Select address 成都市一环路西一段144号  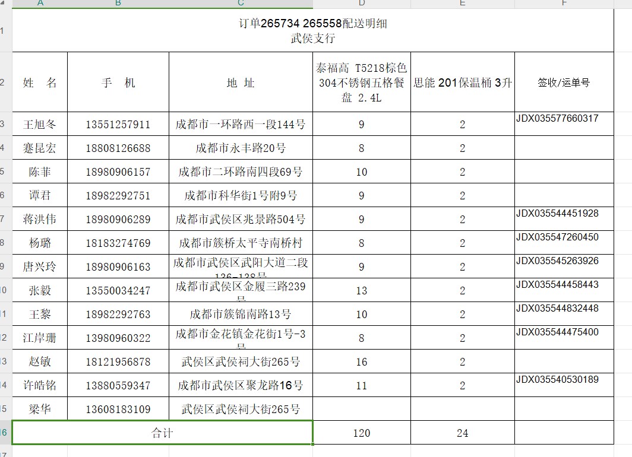pos(241,124)
